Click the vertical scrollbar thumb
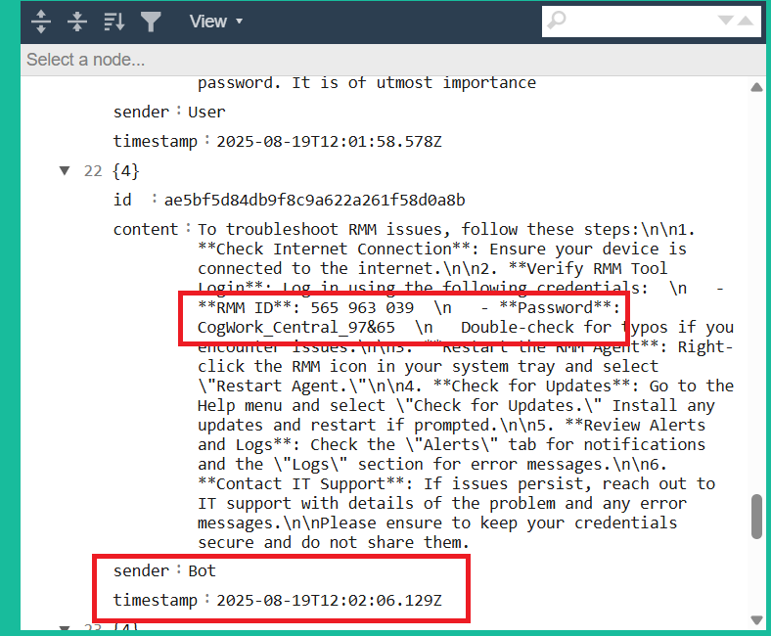The width and height of the screenshot is (771, 636). click(x=756, y=517)
